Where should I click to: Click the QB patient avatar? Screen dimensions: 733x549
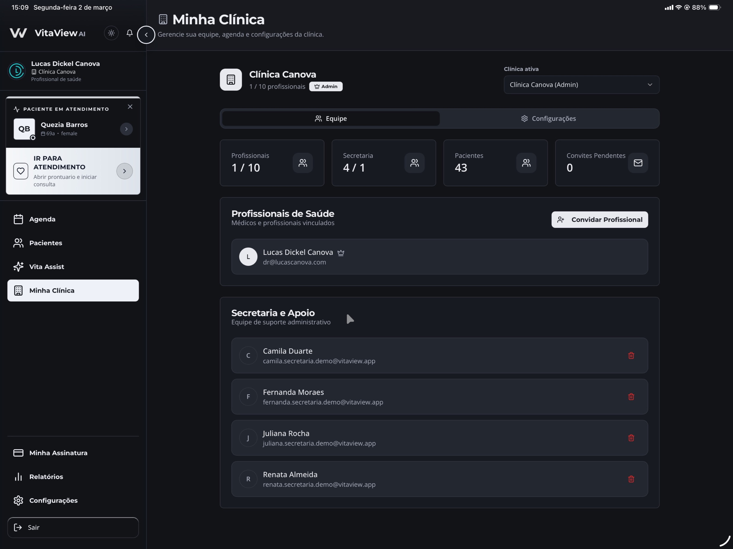coord(24,129)
